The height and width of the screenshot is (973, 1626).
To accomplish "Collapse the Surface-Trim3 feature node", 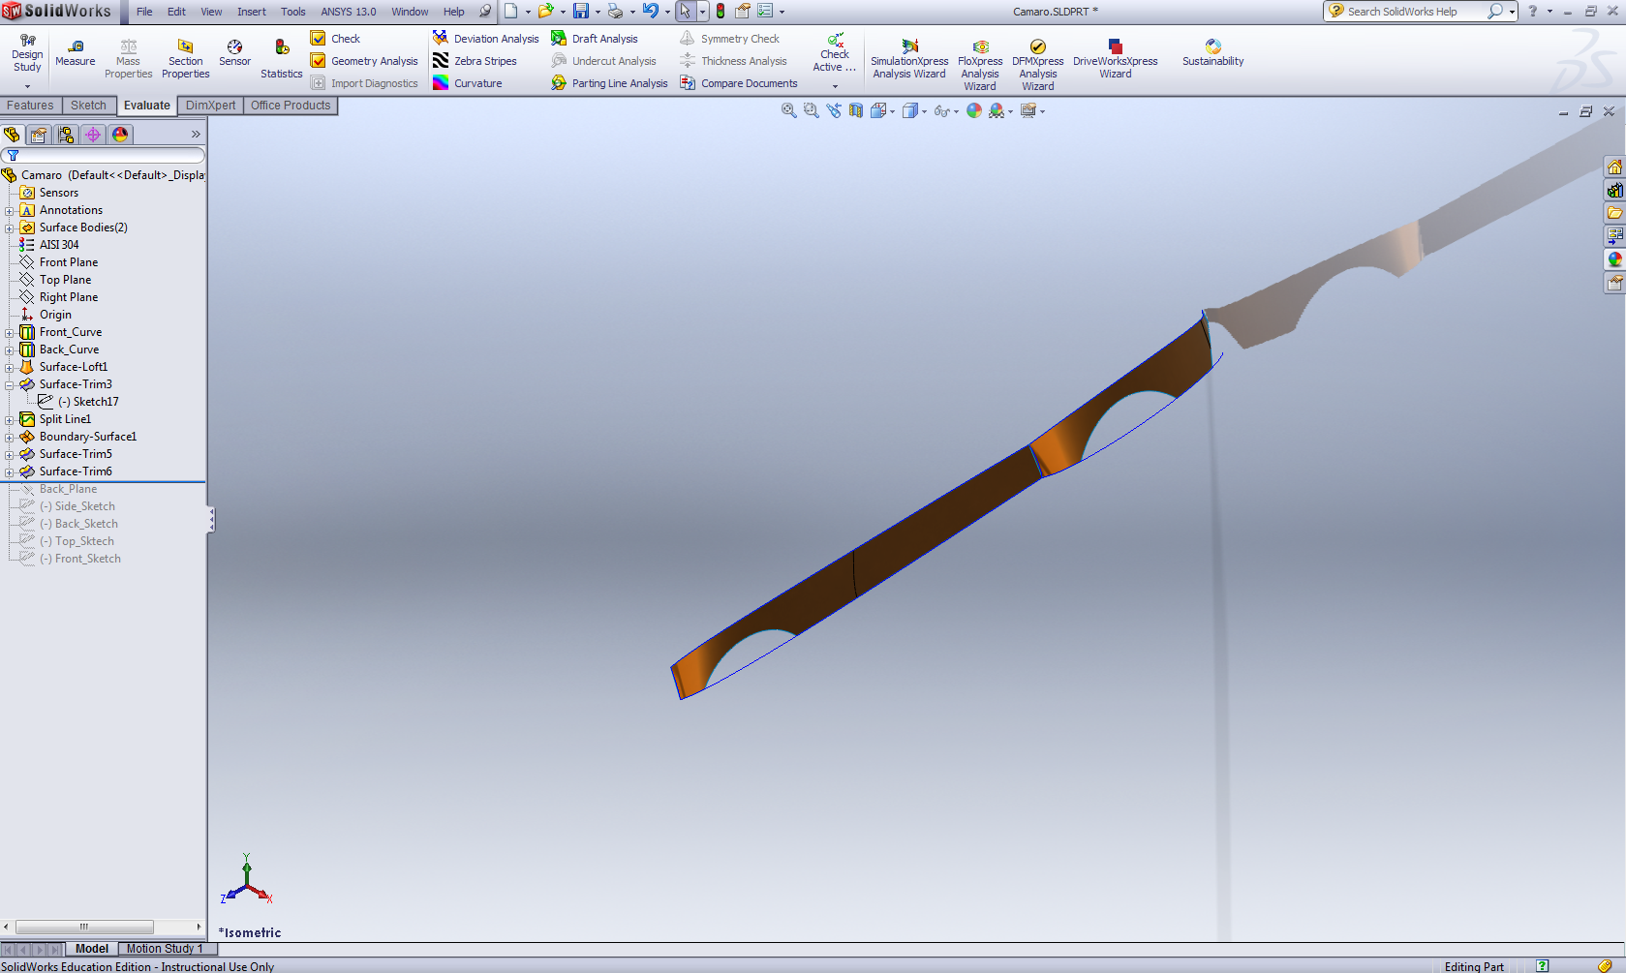I will pyautogui.click(x=10, y=385).
